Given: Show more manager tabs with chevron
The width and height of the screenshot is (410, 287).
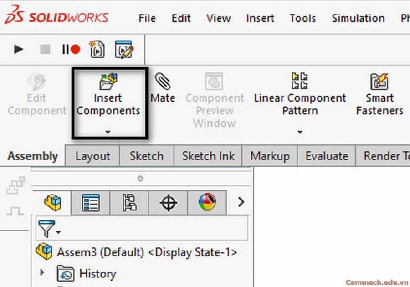Looking at the screenshot, I should pos(241,202).
